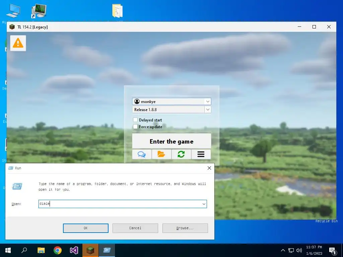343x257 pixels.
Task: Click the green refresh arrows button
Action: [181, 154]
